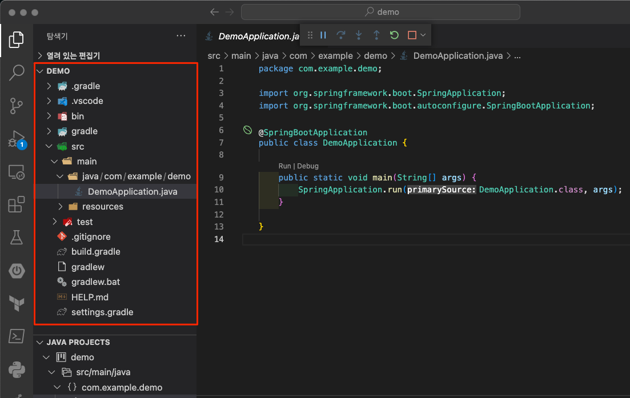
Task: Grab the debug toolbar drag handle
Action: click(310, 35)
